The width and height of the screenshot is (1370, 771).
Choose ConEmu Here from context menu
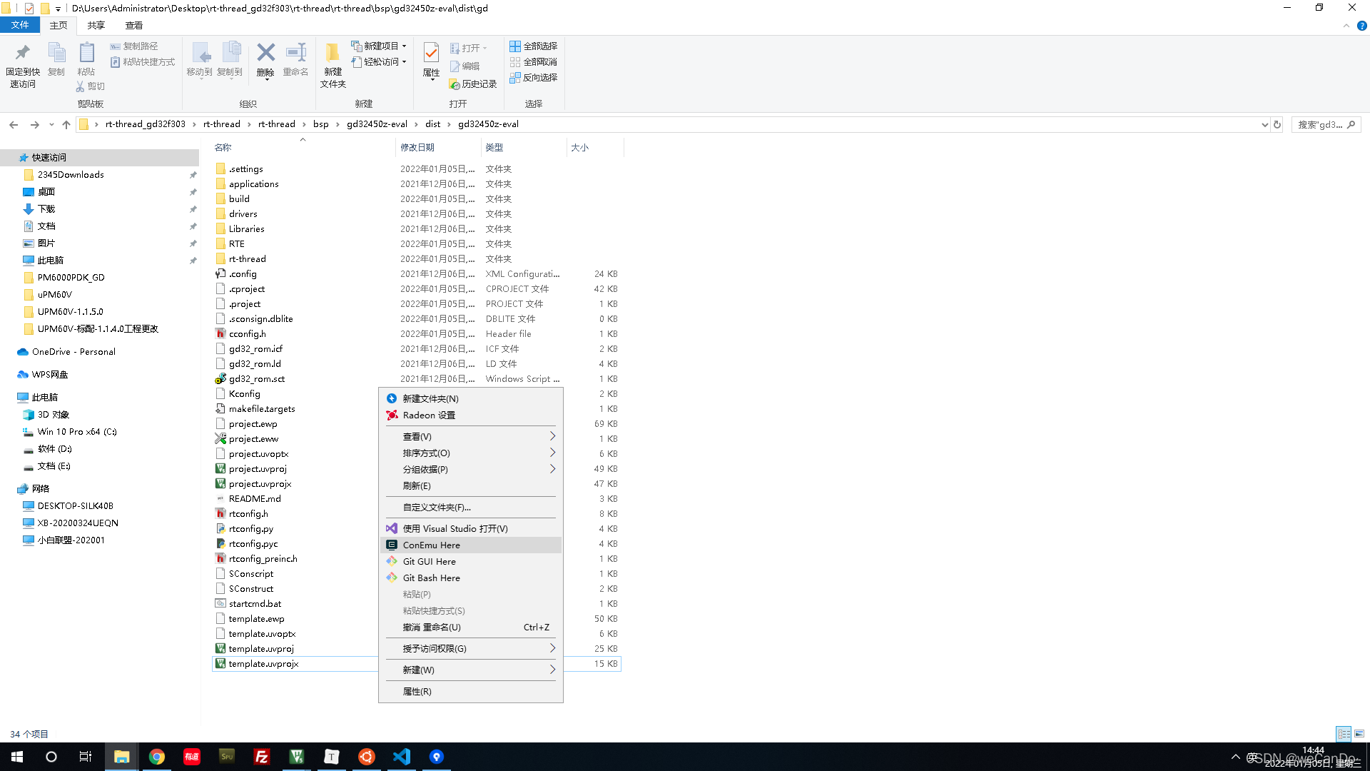pos(432,545)
